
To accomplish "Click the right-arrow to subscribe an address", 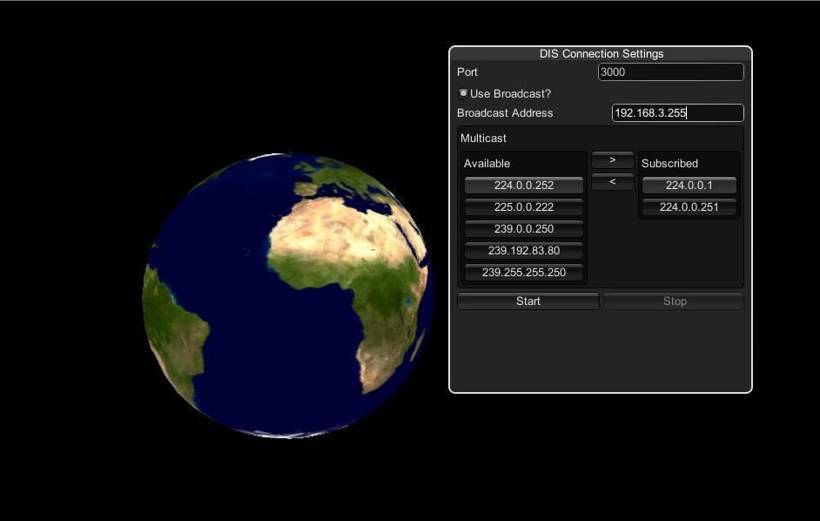I will tap(612, 159).
